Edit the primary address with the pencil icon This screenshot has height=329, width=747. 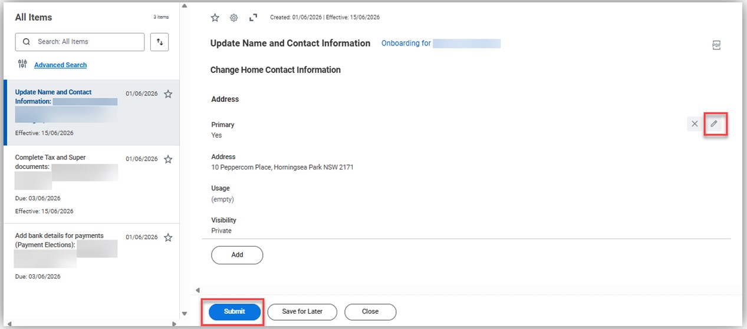point(714,124)
